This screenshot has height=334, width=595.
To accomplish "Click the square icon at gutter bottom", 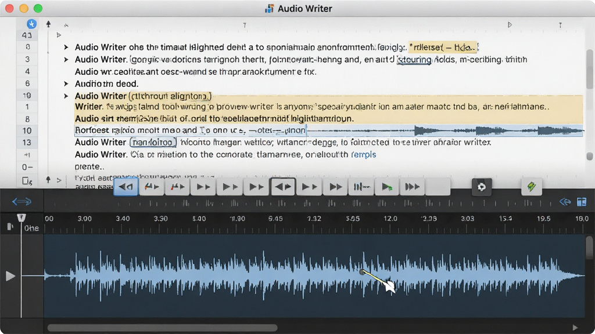I will (x=27, y=181).
